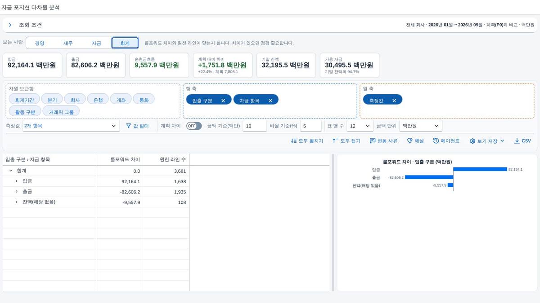
Task: Expand the 출금 tree row
Action: coord(17,192)
